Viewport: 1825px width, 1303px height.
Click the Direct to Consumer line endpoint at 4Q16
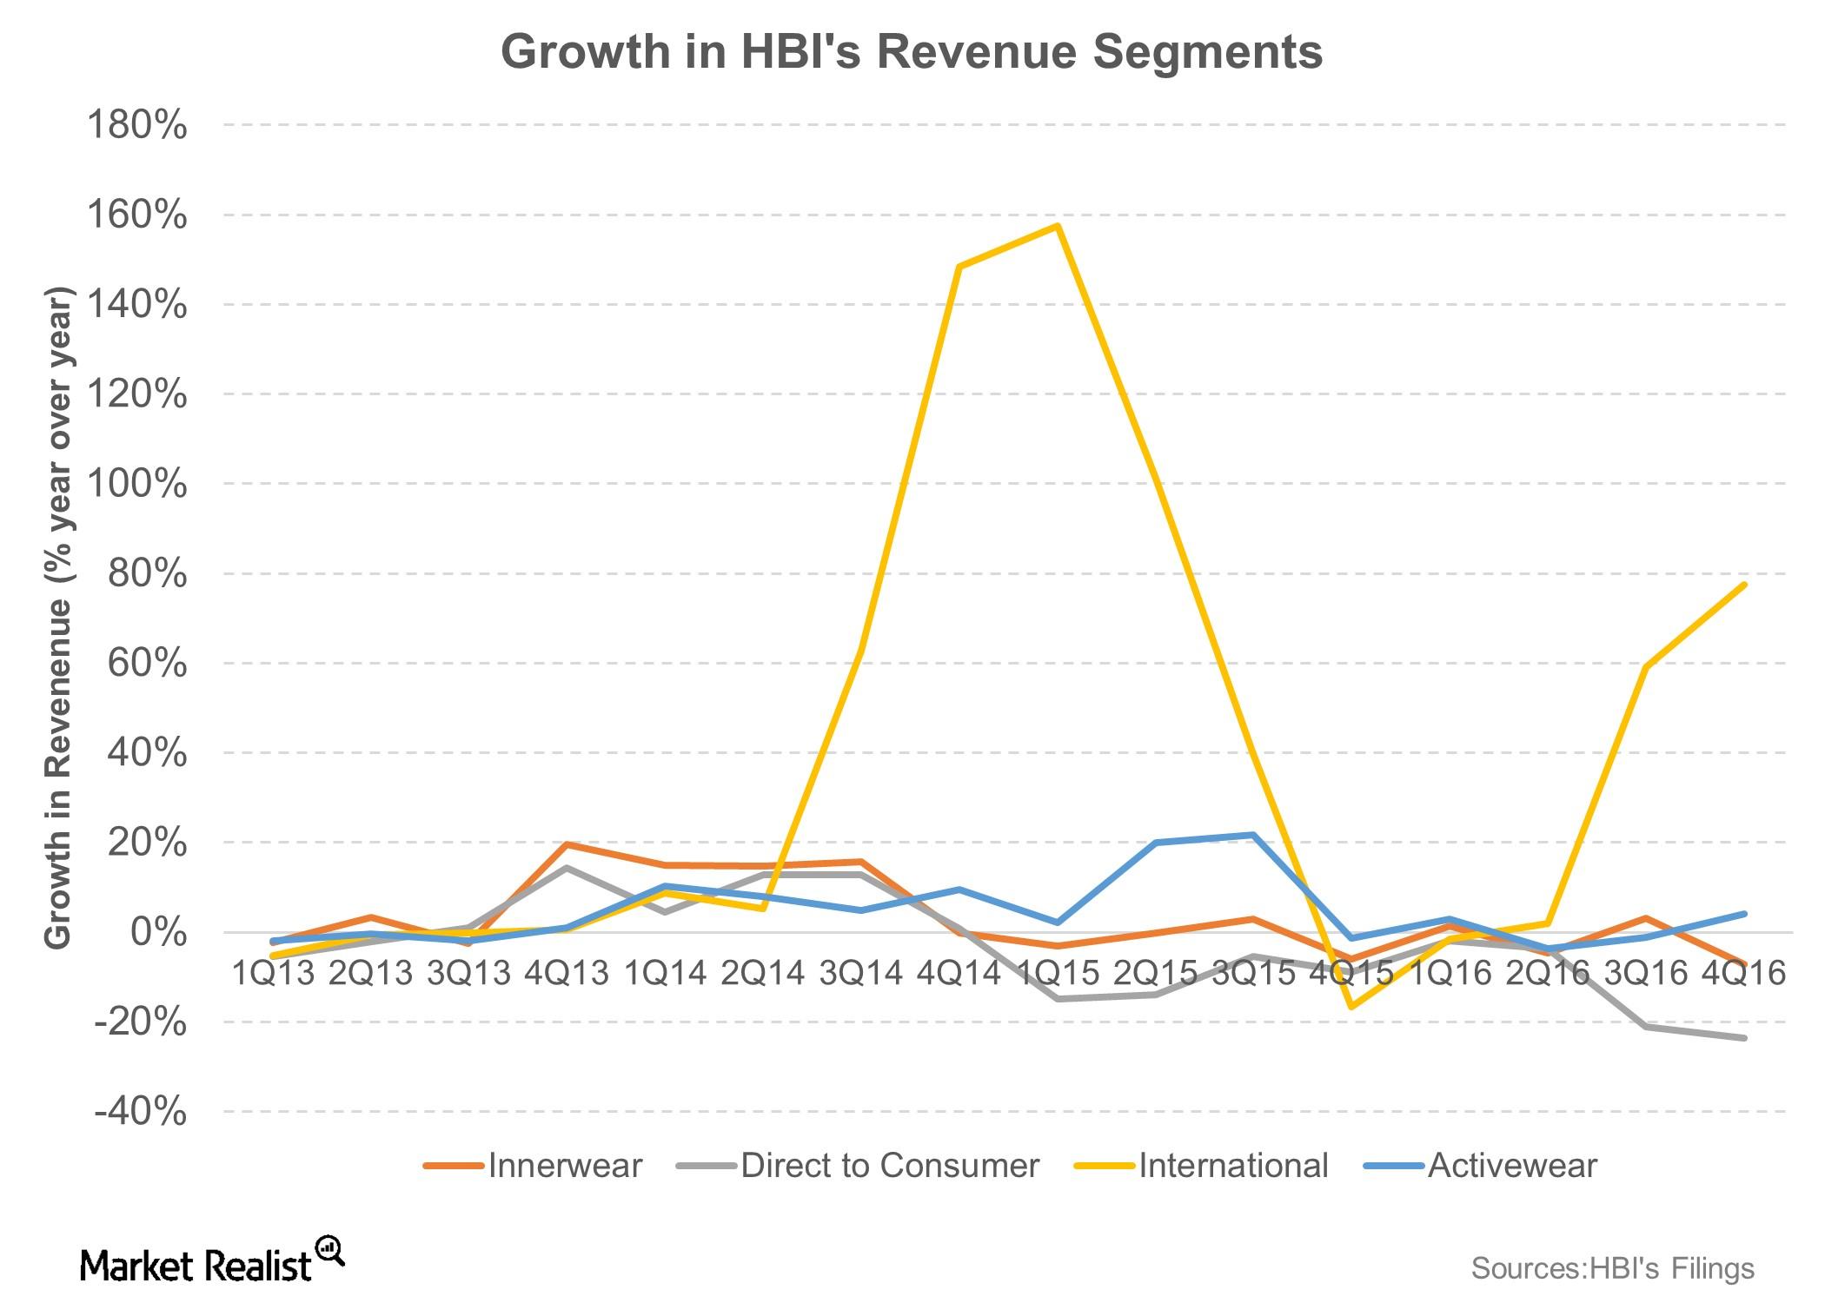click(1744, 1038)
